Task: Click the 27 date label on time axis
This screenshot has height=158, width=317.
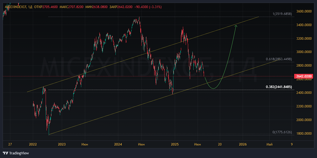Action: (10, 144)
